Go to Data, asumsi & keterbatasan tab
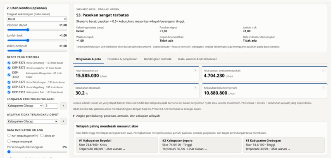The image size is (333, 158). tap(198, 59)
